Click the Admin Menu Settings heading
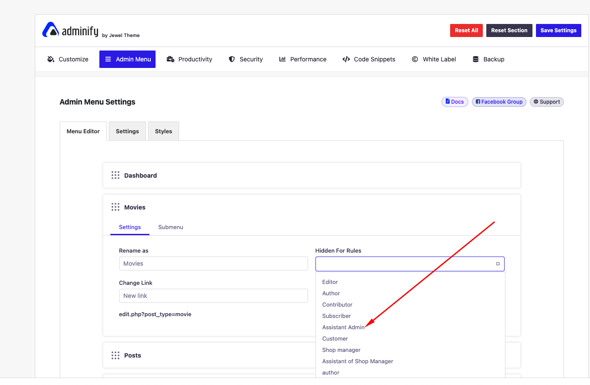 coord(98,102)
